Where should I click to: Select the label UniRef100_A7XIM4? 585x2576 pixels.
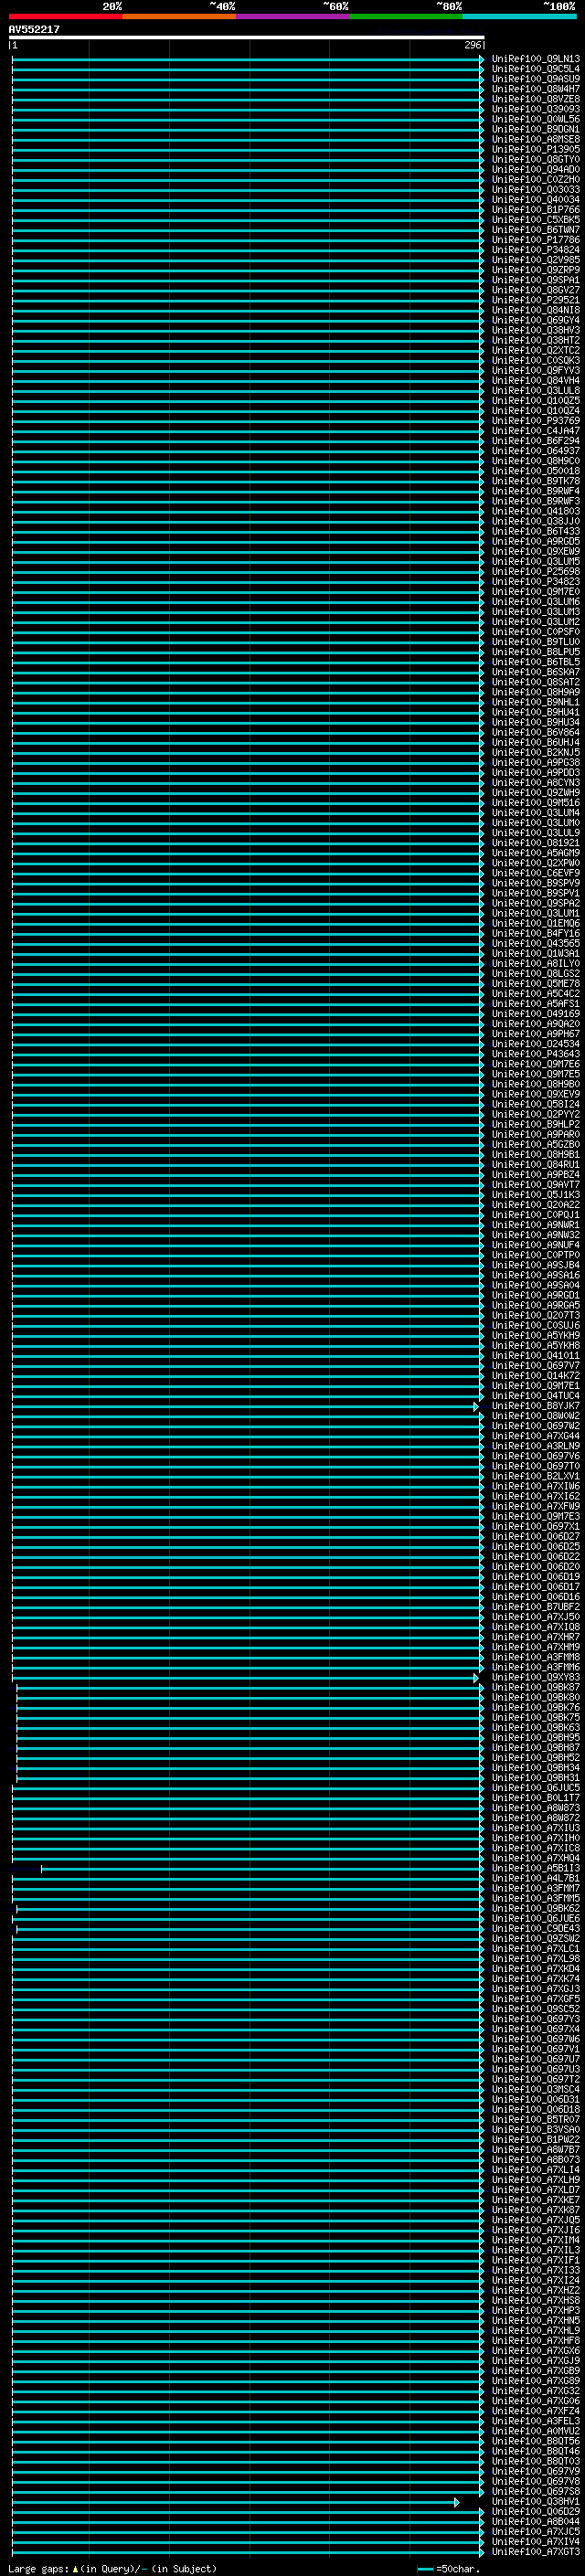[x=536, y=2240]
